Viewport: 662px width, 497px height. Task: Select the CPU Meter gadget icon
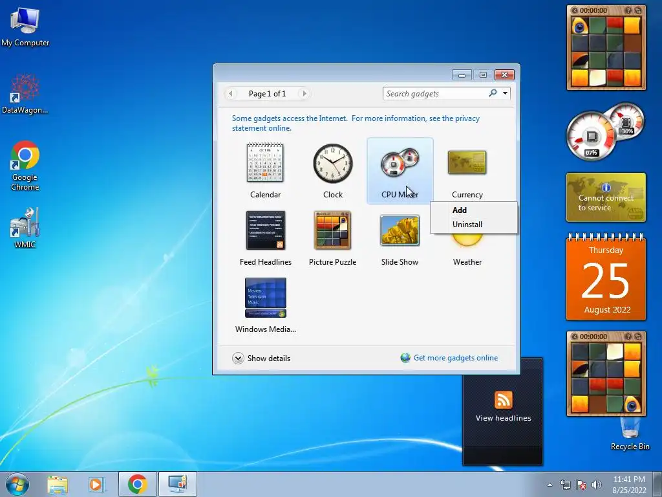click(400, 162)
